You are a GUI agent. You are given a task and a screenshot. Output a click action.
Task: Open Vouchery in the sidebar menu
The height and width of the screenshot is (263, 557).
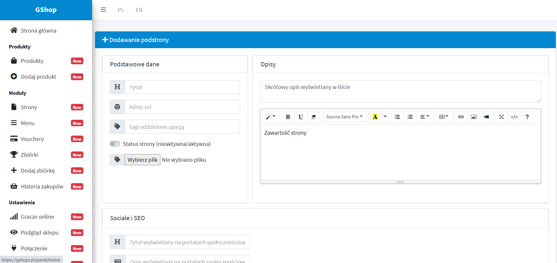coord(32,139)
